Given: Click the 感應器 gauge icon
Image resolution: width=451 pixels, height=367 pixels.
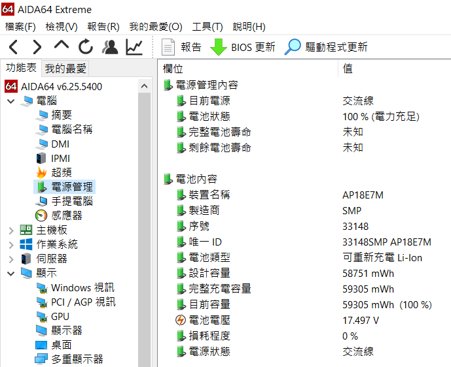Looking at the screenshot, I should click(x=41, y=215).
